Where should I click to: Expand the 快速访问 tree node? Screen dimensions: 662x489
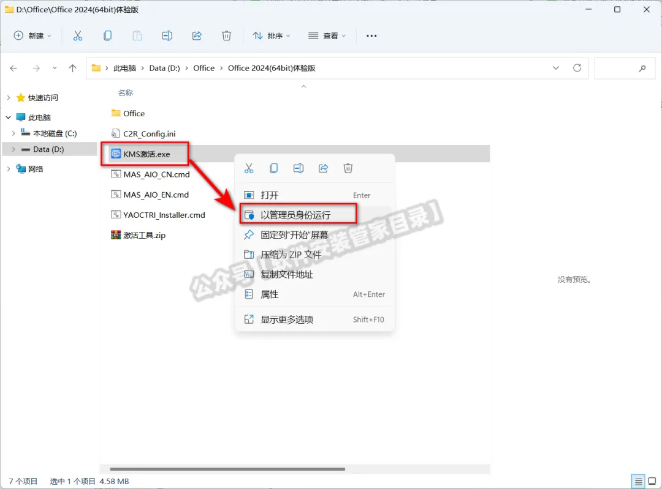(9, 97)
